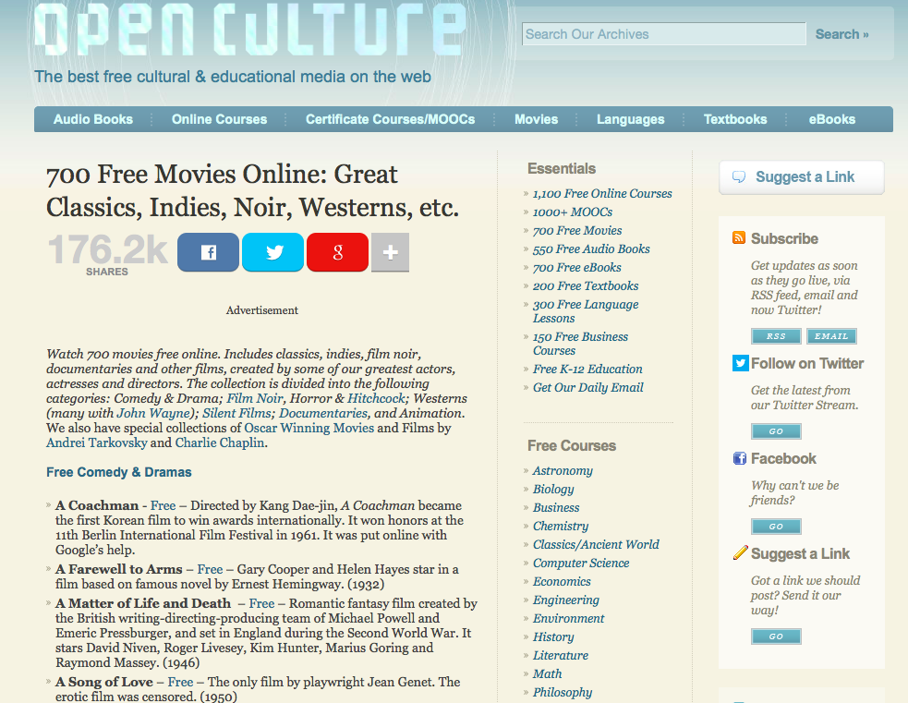Open the Film Noir category link

[x=253, y=398]
